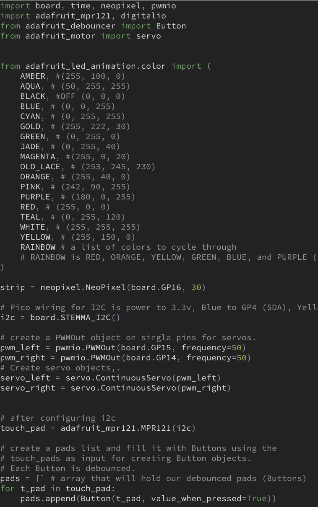Click the servo_right assignment line
Viewport: 318px width, 507px height.
116,388
